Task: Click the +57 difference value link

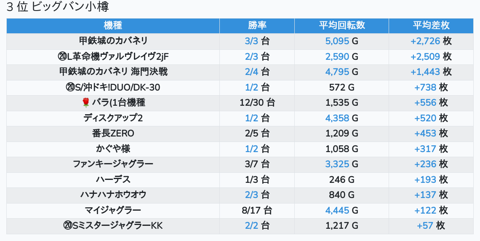Action: click(x=425, y=226)
